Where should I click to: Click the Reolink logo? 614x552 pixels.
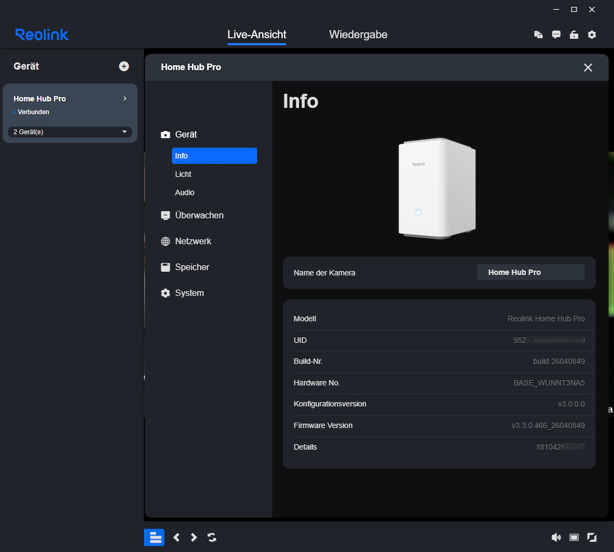click(x=42, y=34)
